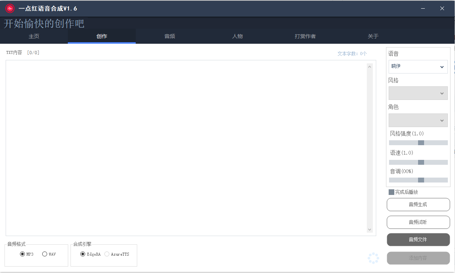Open the 语音 voice dropdown
The height and width of the screenshot is (273, 455).
click(x=418, y=67)
